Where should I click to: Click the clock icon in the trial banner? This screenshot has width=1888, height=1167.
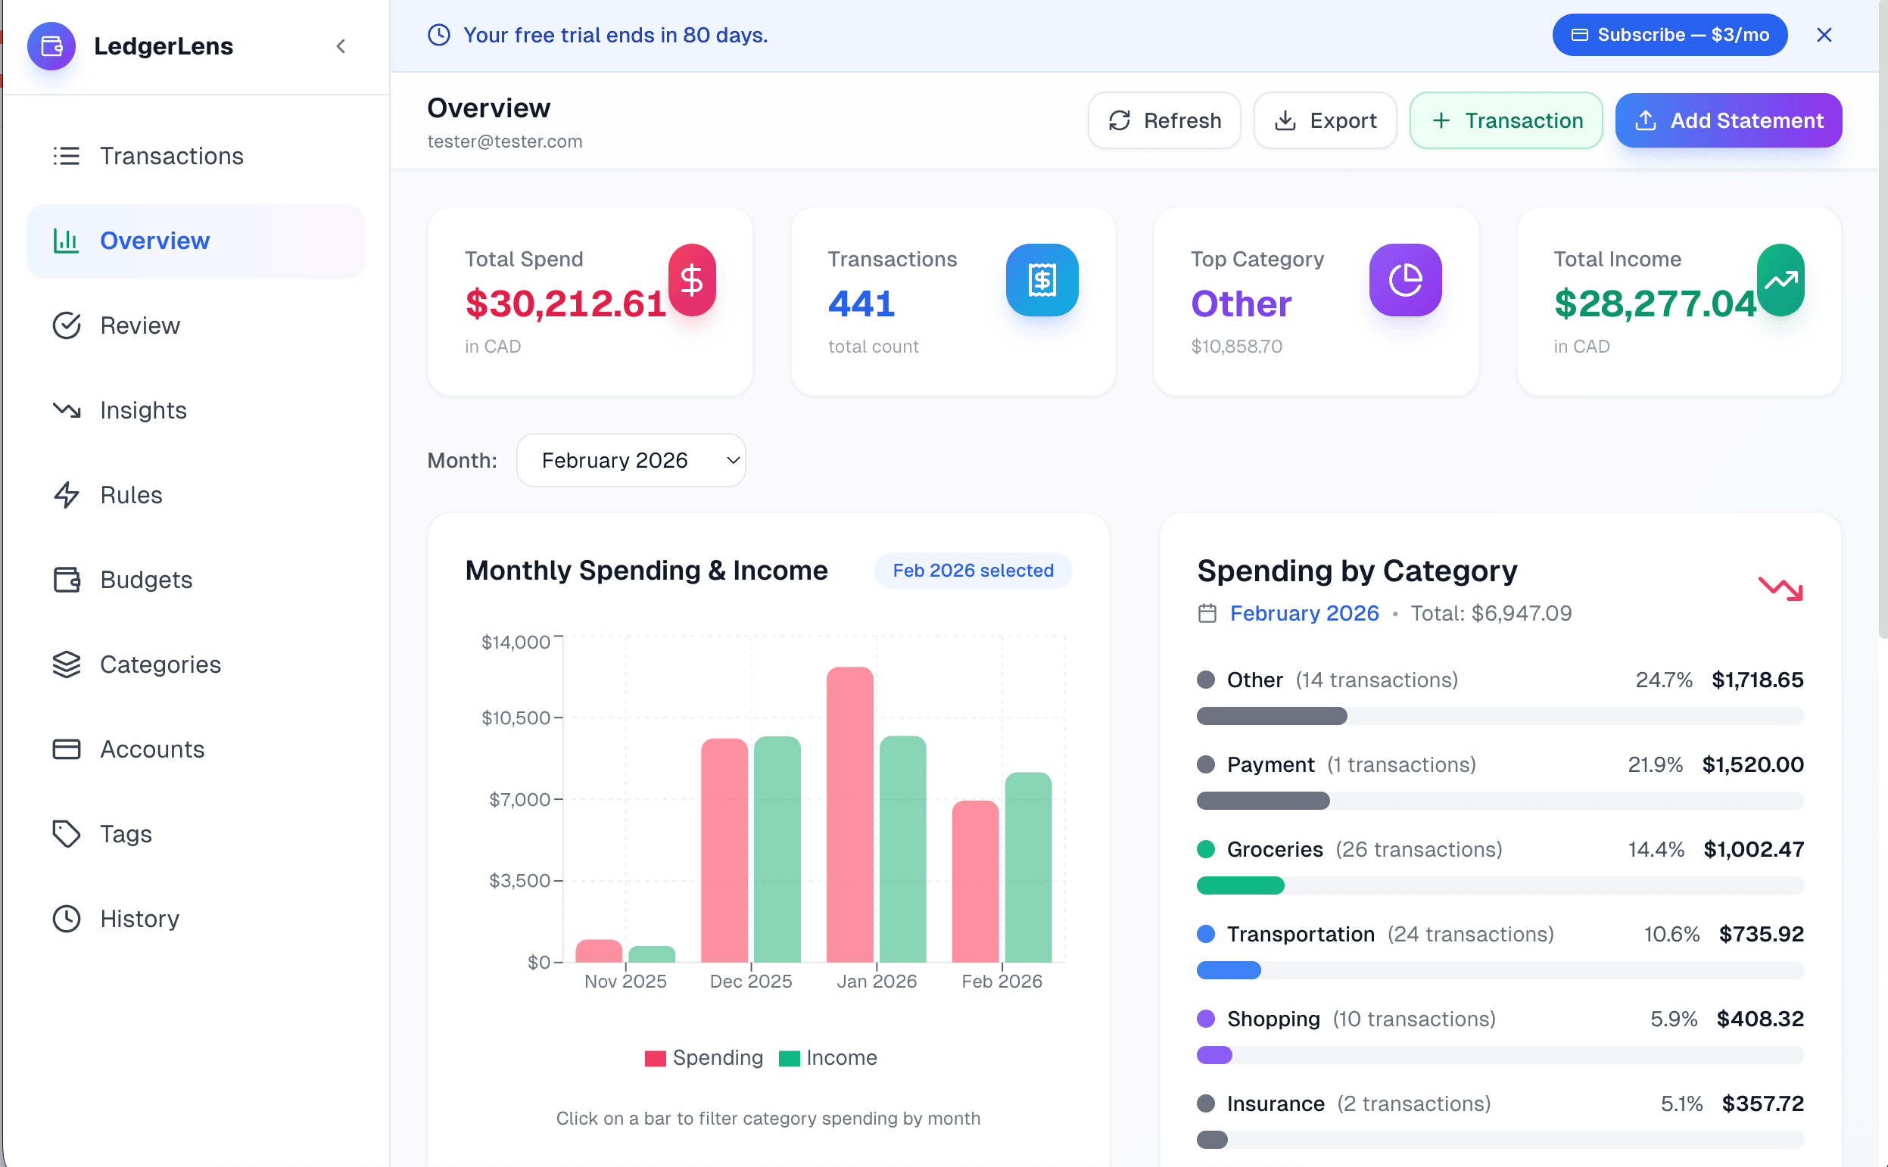pos(439,35)
